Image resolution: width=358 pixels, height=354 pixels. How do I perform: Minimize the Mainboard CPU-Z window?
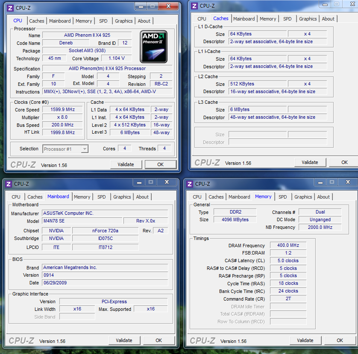pyautogui.click(x=139, y=182)
